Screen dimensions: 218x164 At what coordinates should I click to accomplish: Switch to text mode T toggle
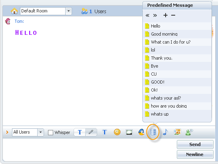pos(80,132)
